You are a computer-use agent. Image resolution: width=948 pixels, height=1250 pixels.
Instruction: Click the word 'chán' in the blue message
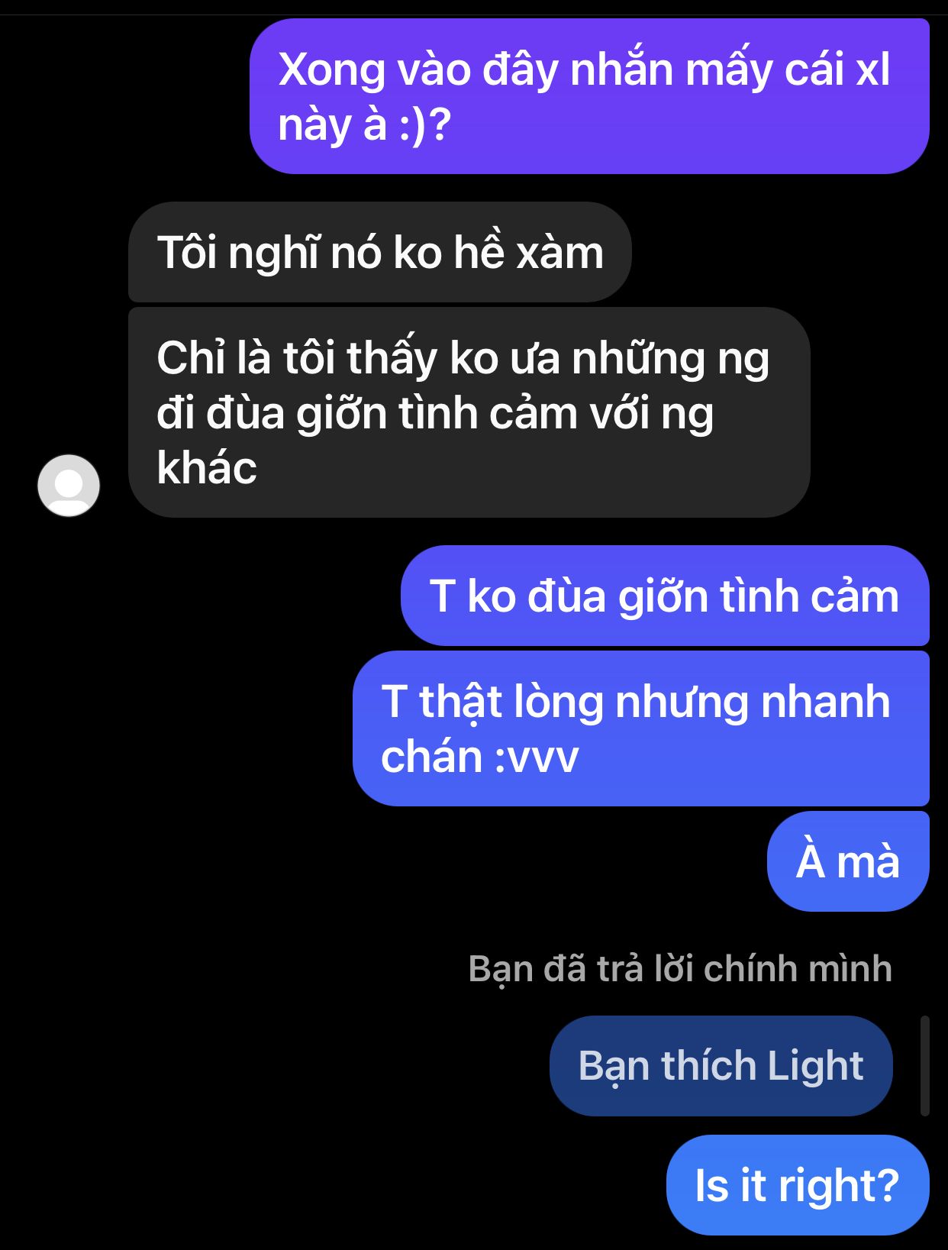[432, 756]
